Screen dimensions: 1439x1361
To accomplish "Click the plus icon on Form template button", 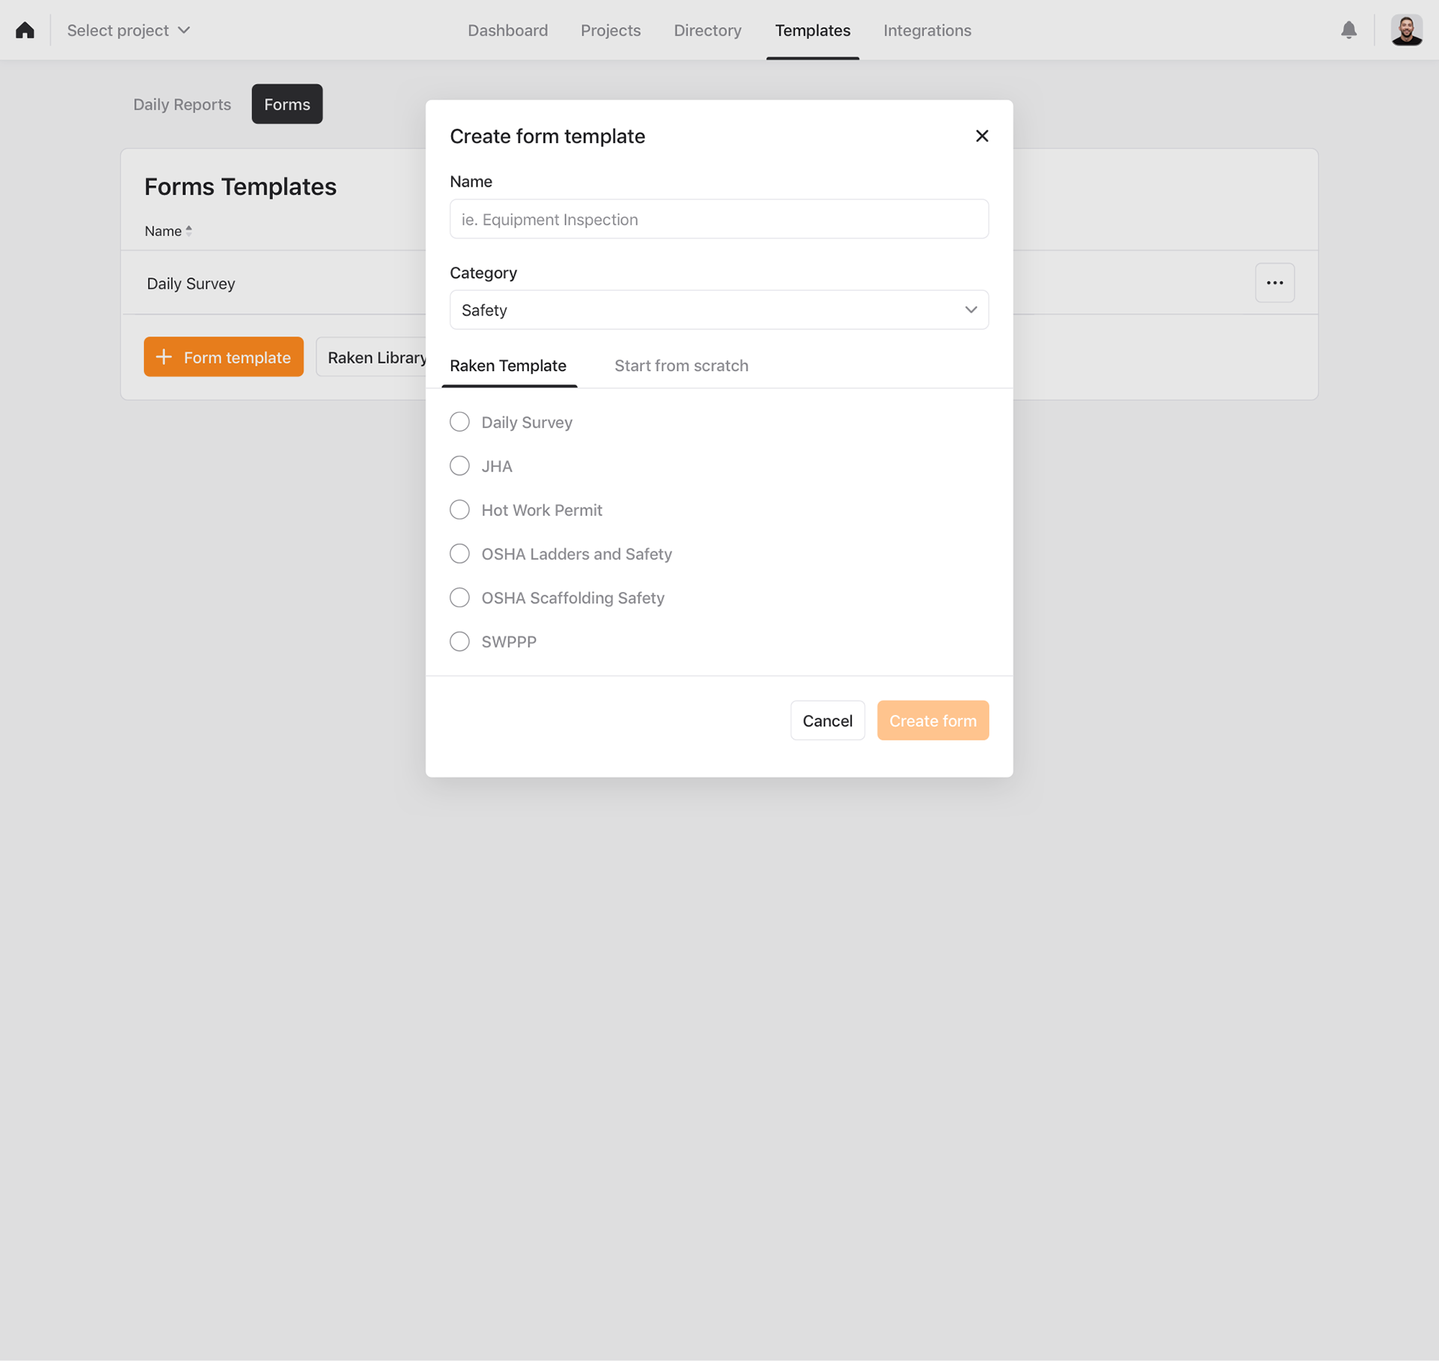I will click(164, 357).
